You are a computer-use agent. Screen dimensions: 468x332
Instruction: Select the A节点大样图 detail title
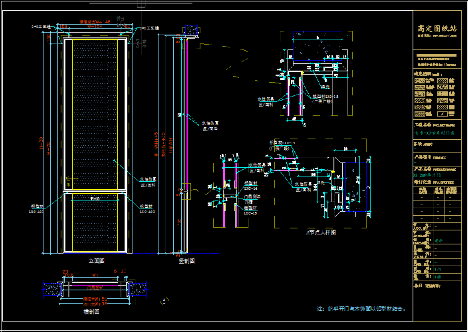point(321,232)
